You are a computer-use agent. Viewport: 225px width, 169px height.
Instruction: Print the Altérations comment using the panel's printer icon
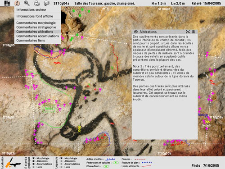[x=193, y=32]
